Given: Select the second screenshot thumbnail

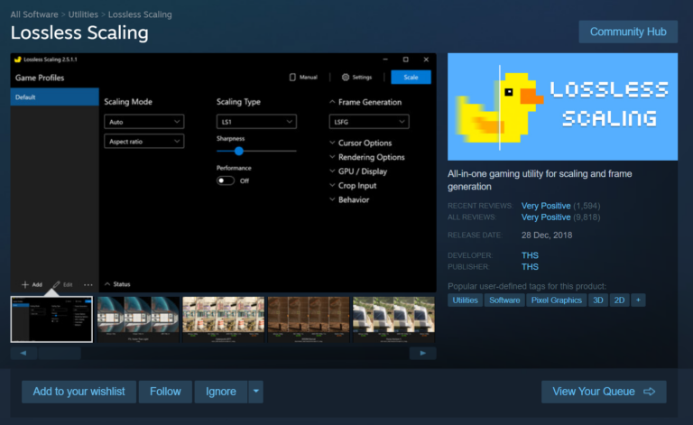Looking at the screenshot, I should pos(137,319).
